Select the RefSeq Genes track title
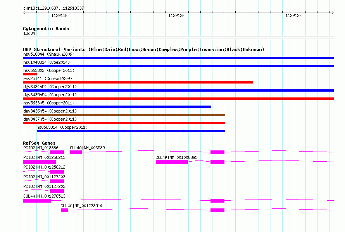This screenshot has height=232, width=345. 39,143
